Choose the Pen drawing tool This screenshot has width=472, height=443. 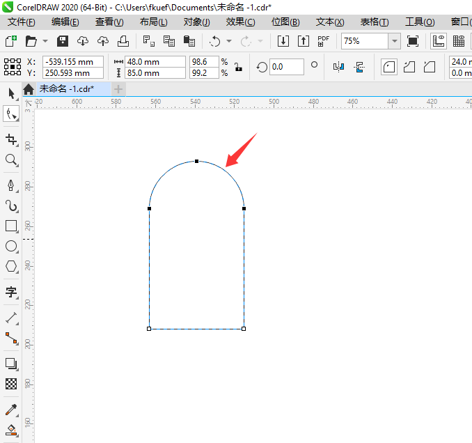click(x=11, y=185)
